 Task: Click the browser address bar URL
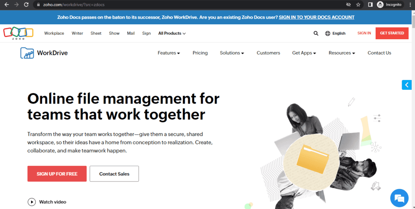point(74,5)
